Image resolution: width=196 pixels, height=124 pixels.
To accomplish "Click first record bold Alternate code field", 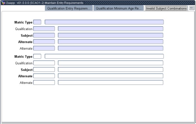I will (44, 42).
